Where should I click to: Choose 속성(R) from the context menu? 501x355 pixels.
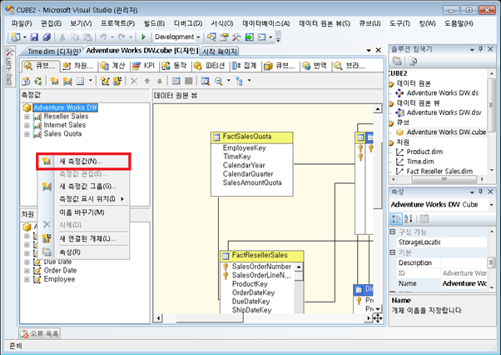(83, 252)
